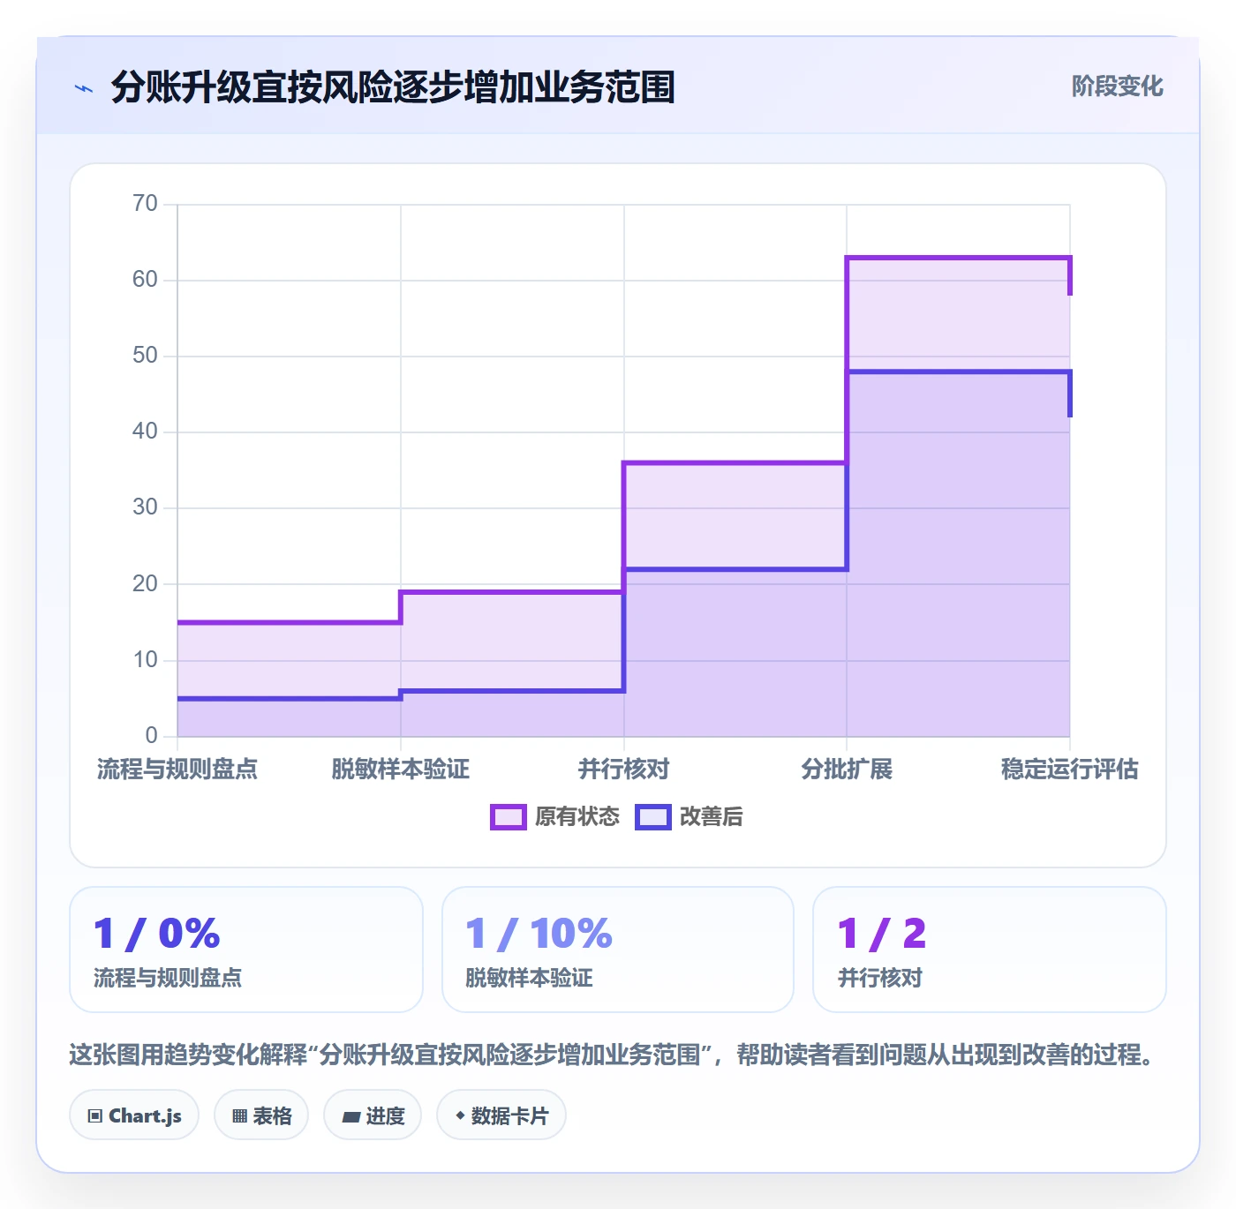The image size is (1236, 1209).
Task: Click the 20 y-axis tick value
Action: click(145, 584)
